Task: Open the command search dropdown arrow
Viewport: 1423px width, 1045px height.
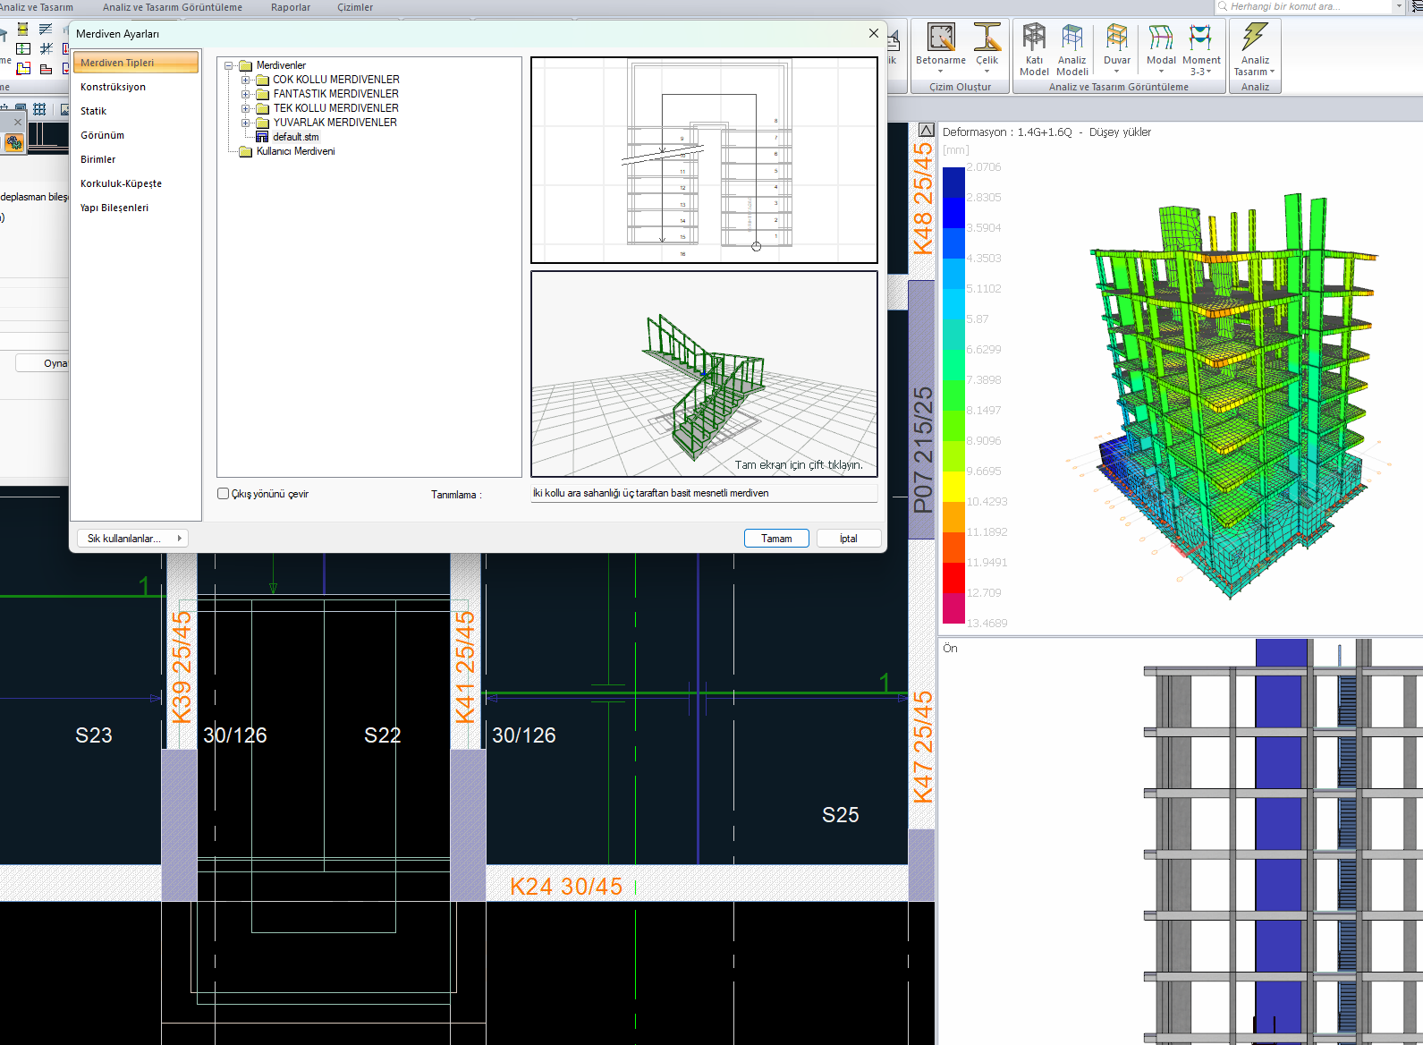Action: click(x=1399, y=6)
